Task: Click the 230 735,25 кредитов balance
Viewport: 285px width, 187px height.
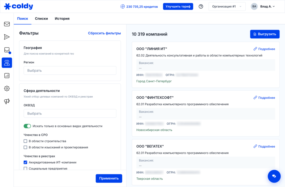Action: pos(142,7)
